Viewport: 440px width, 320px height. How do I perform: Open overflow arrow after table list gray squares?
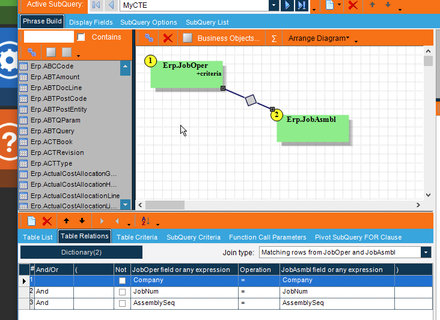point(78,56)
